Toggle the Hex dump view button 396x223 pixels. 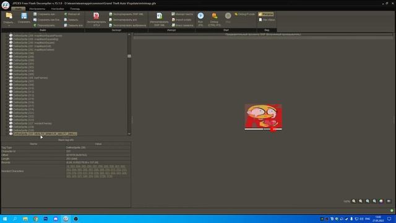pyautogui.click(x=267, y=20)
